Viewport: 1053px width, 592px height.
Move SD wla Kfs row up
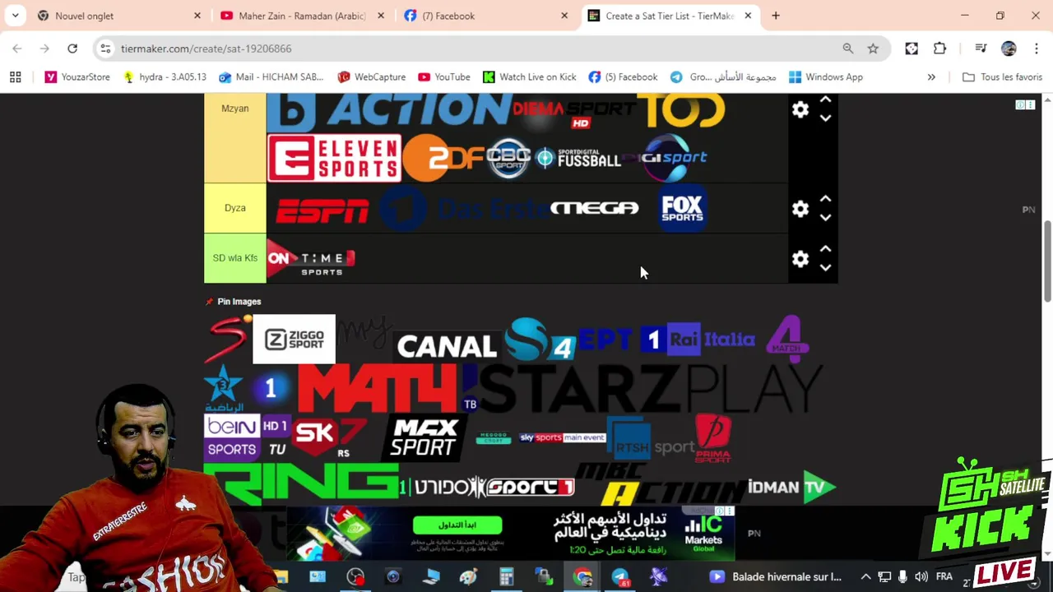(x=825, y=249)
